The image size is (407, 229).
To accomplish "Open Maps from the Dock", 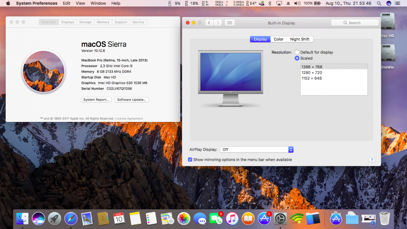I will pyautogui.click(x=167, y=218).
